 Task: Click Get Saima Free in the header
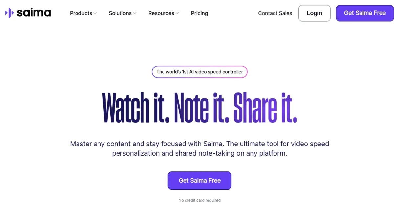(x=365, y=13)
